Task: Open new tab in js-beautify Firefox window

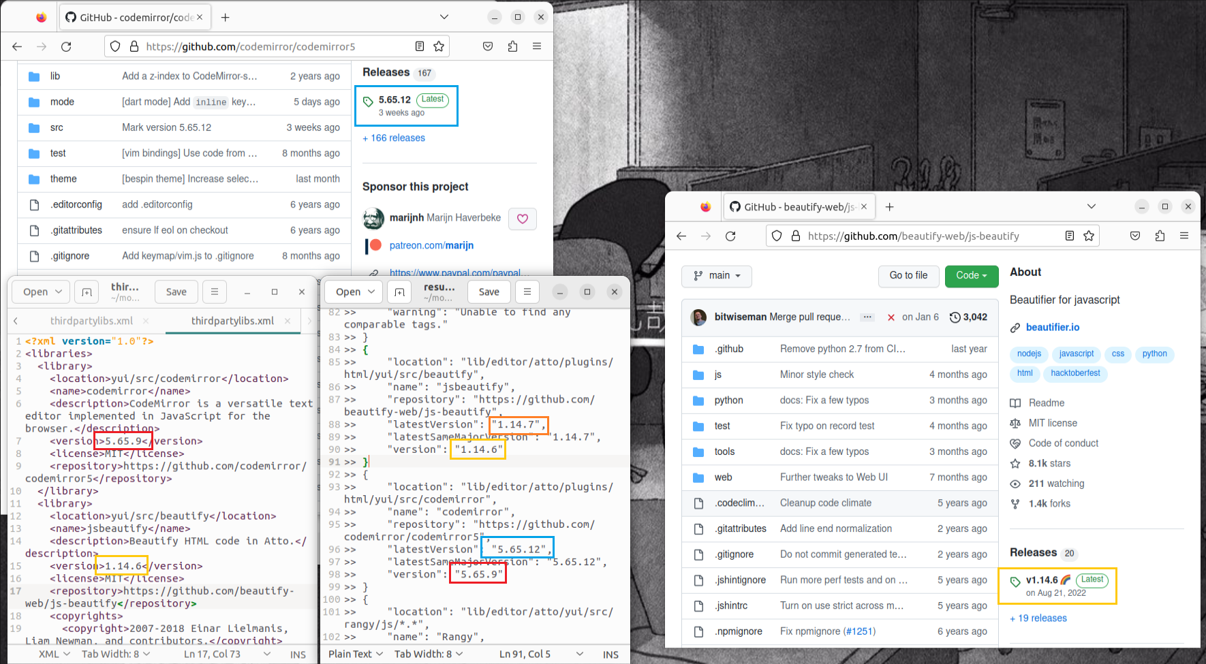Action: point(890,206)
